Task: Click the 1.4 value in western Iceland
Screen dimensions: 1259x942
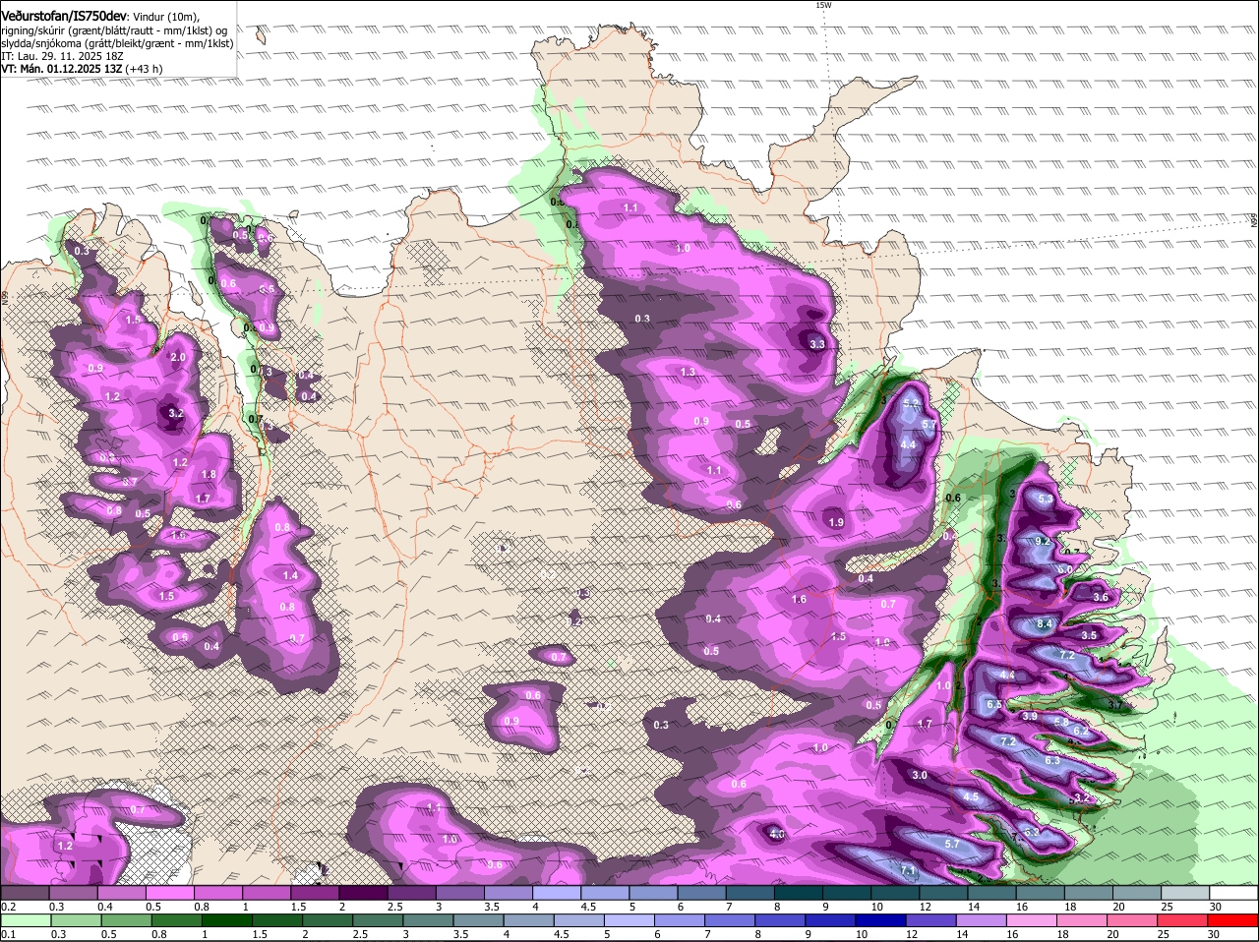Action: click(290, 576)
